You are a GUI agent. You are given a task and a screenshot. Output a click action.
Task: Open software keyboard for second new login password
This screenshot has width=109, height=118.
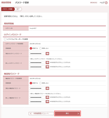click(48, 67)
